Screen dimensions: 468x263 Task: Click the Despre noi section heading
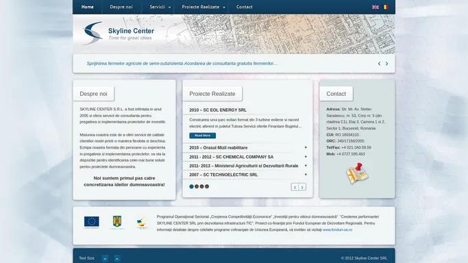pos(93,94)
